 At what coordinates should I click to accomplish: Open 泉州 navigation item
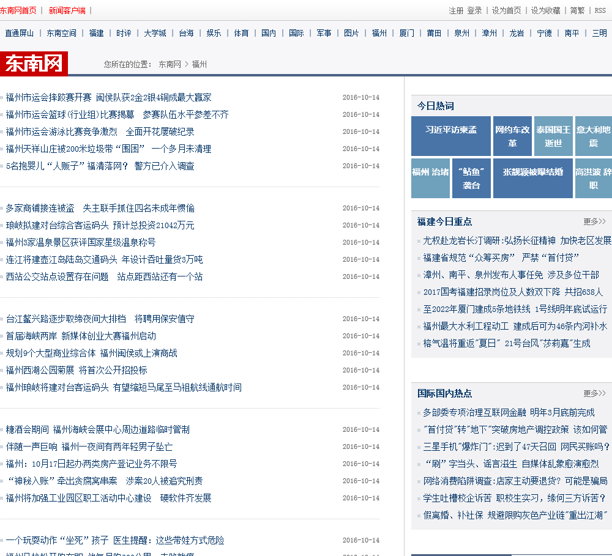[x=461, y=33]
